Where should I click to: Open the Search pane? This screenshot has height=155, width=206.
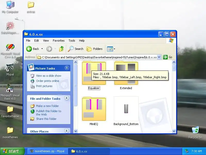click(76, 49)
